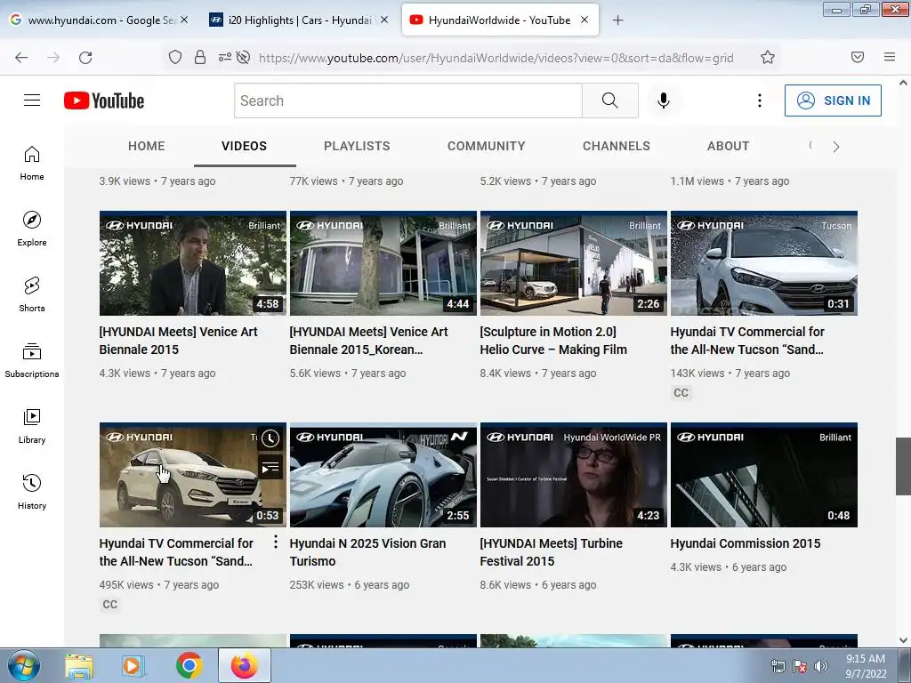911x683 pixels.
Task: Switch to the COMMUNITY channel tab
Action: pyautogui.click(x=487, y=146)
